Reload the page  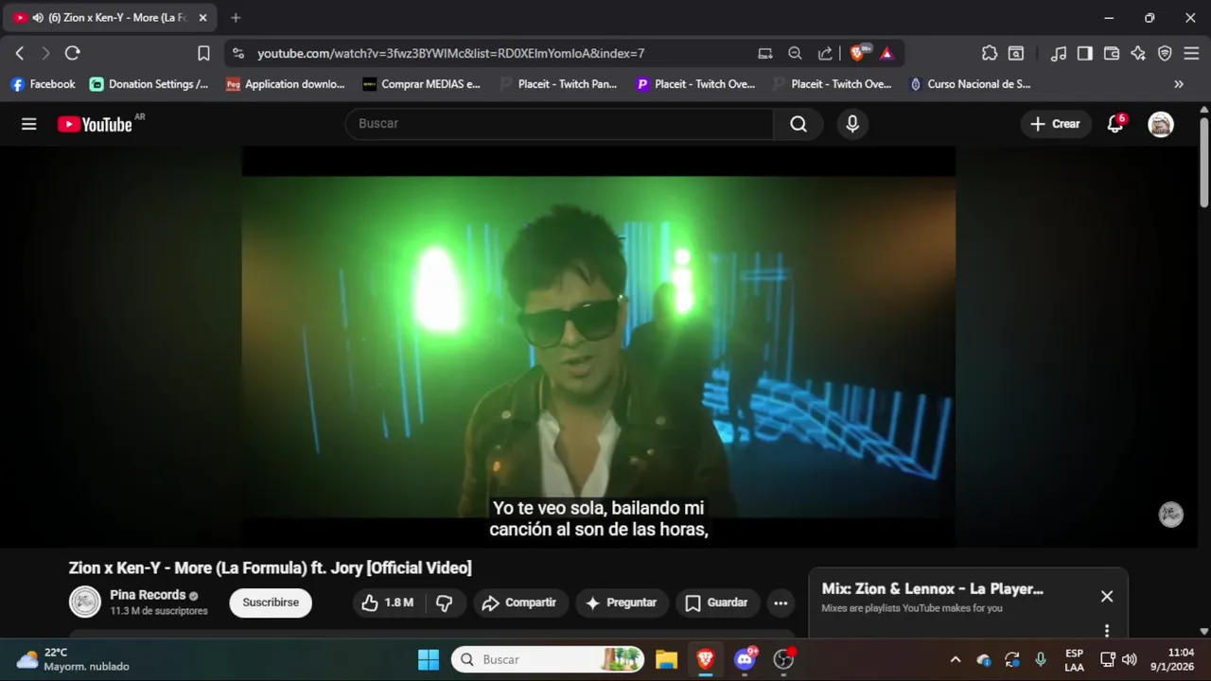click(72, 53)
